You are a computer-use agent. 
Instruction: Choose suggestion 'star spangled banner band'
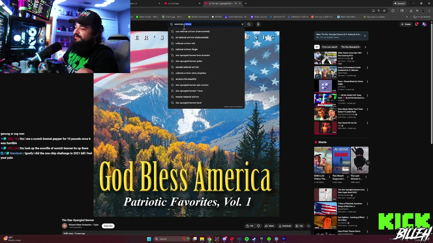[206, 103]
